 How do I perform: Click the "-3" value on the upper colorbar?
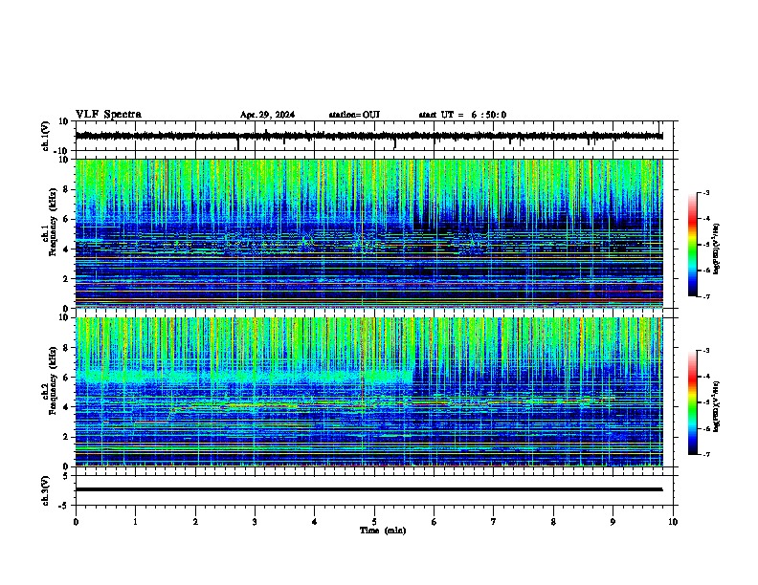[705, 192]
